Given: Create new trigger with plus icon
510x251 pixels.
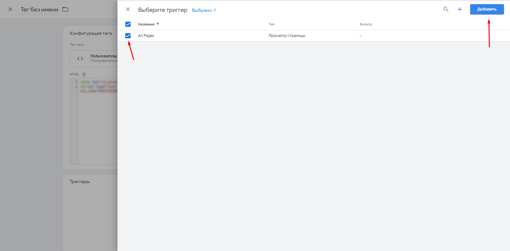Looking at the screenshot, I should coord(460,9).
